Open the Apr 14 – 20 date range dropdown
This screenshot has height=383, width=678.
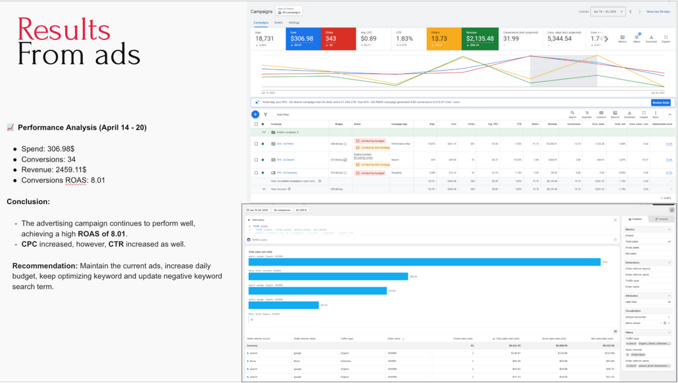pos(608,11)
